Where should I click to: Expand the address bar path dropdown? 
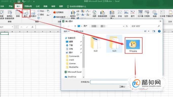124,26
